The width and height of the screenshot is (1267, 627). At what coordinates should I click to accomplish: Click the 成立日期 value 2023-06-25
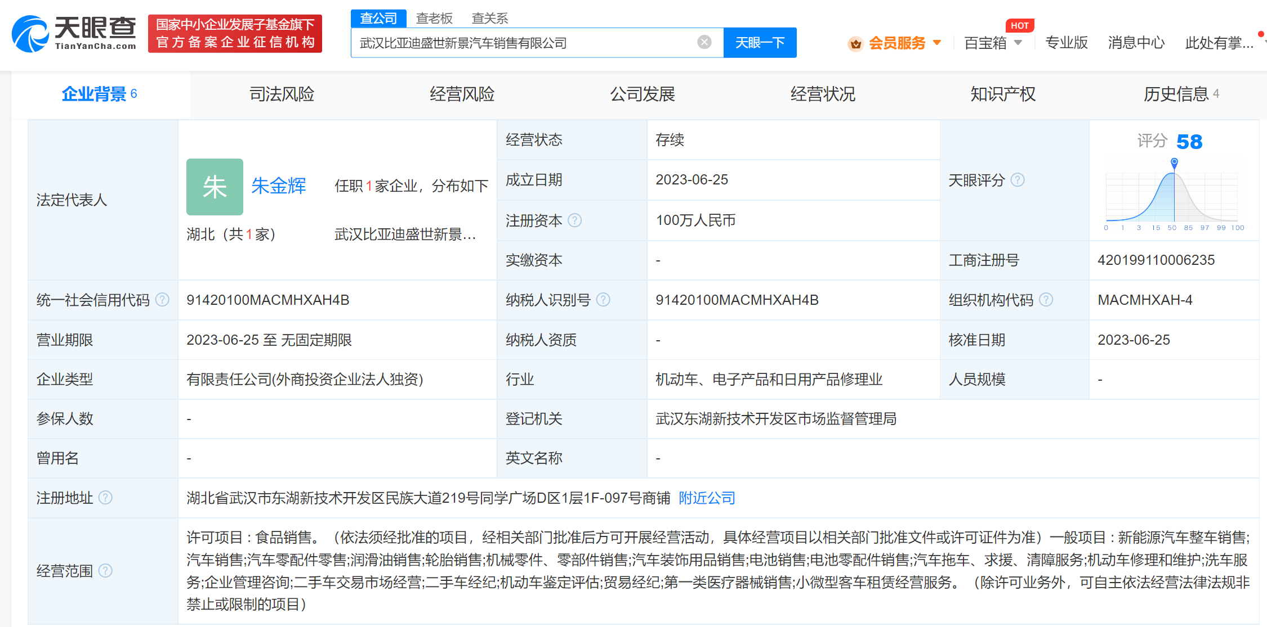click(692, 180)
